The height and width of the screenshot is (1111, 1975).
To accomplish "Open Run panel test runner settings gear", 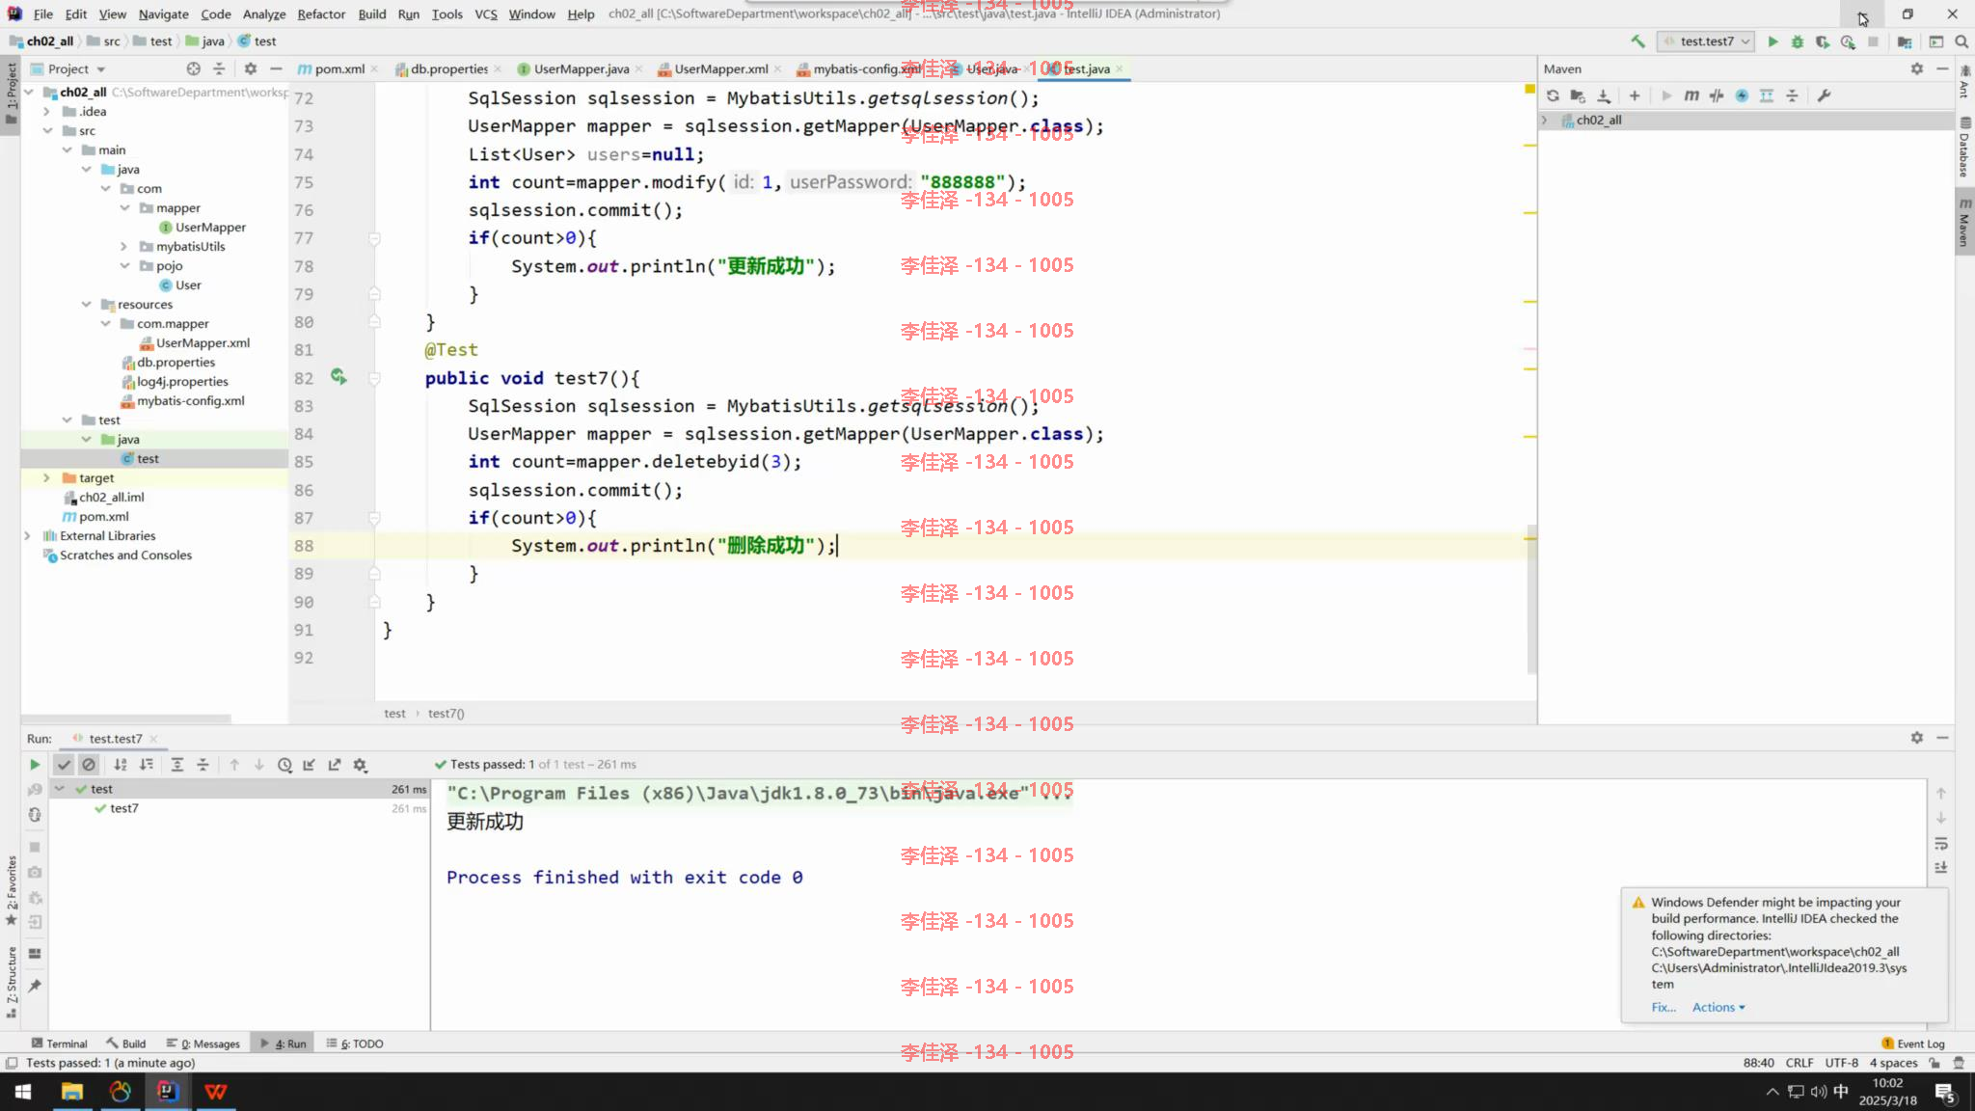I will point(360,765).
